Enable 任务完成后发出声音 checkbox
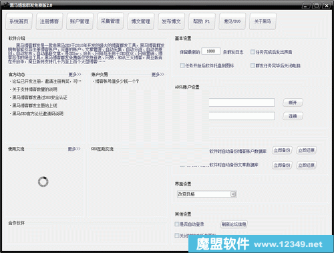Viewport: 334px width, 253px height. [x=253, y=52]
